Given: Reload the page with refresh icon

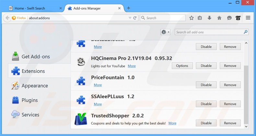Looking at the screenshot, I should (135, 18).
